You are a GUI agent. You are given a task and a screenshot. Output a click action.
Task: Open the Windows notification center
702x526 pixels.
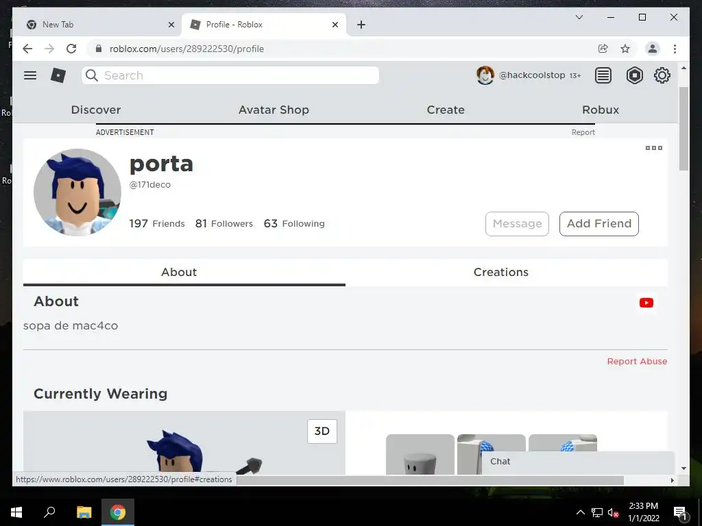click(x=680, y=512)
